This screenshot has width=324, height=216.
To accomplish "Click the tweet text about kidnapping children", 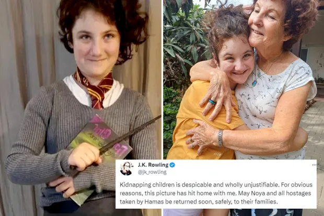I will click(x=216, y=193).
